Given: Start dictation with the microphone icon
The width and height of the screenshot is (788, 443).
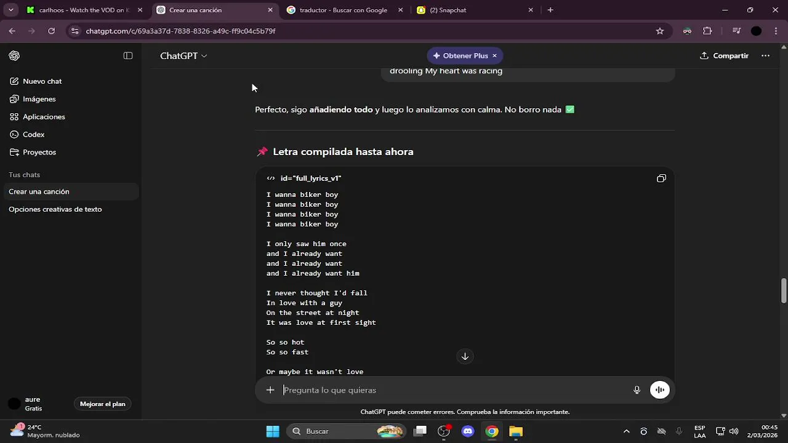Looking at the screenshot, I should point(637,390).
